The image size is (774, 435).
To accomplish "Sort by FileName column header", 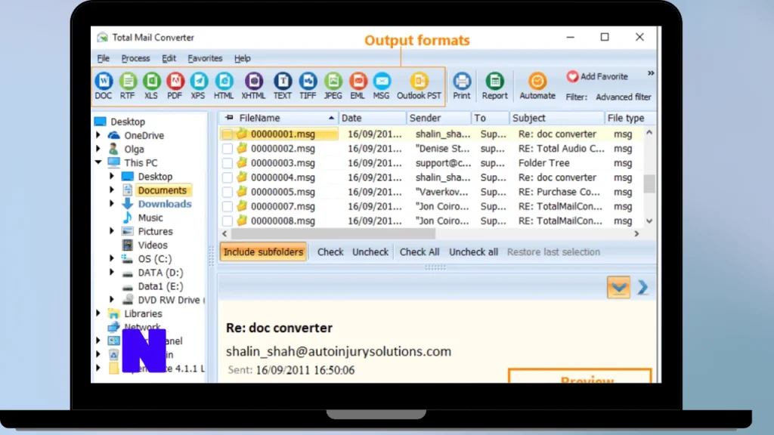I will click(280, 118).
